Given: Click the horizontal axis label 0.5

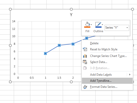Looking at the screenshot, I should coord(32,78).
